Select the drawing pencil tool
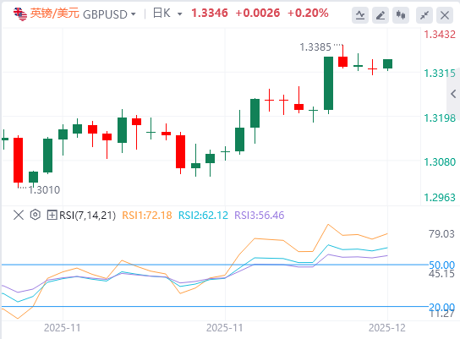 [x=381, y=15]
